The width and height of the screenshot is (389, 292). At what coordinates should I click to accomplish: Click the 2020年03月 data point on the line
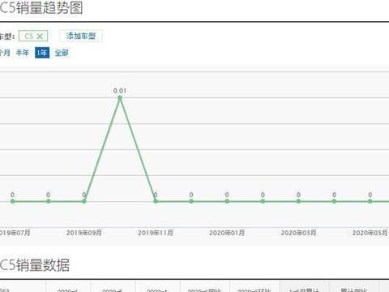tap(298, 201)
